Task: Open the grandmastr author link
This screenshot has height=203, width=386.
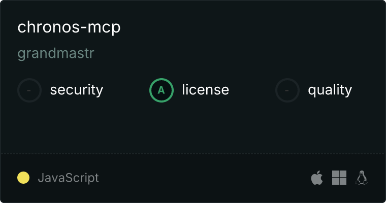Action: tap(56, 53)
